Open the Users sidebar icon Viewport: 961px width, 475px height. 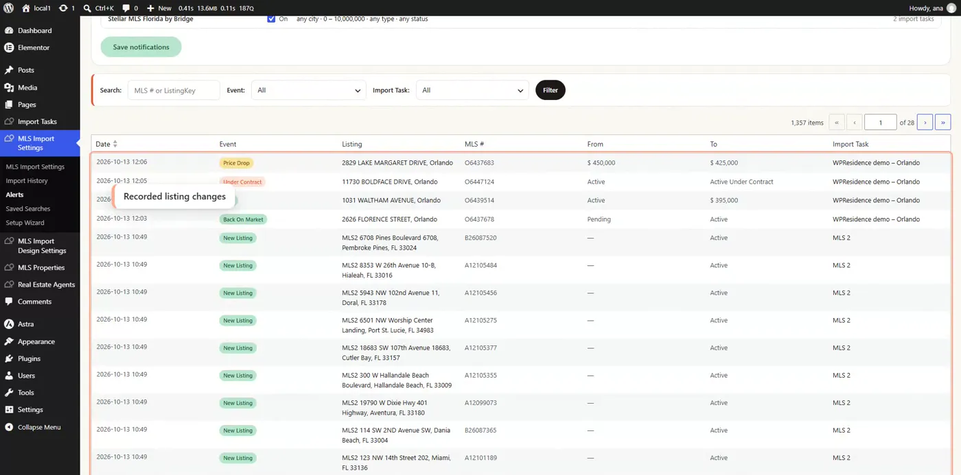point(9,376)
